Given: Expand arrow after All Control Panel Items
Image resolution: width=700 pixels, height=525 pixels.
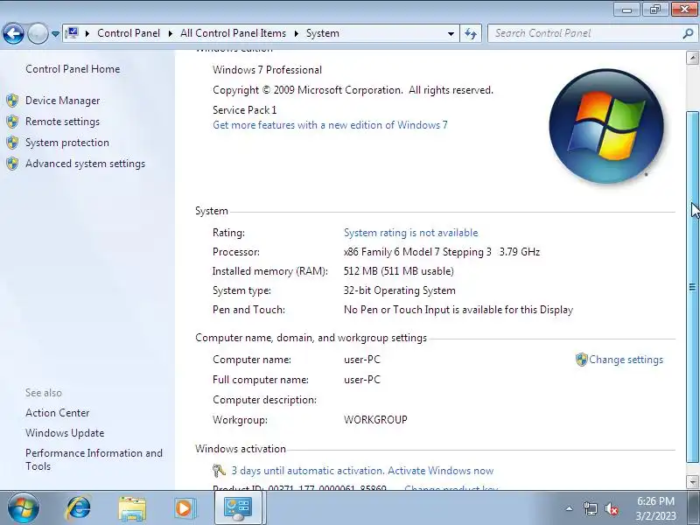Looking at the screenshot, I should 296,33.
